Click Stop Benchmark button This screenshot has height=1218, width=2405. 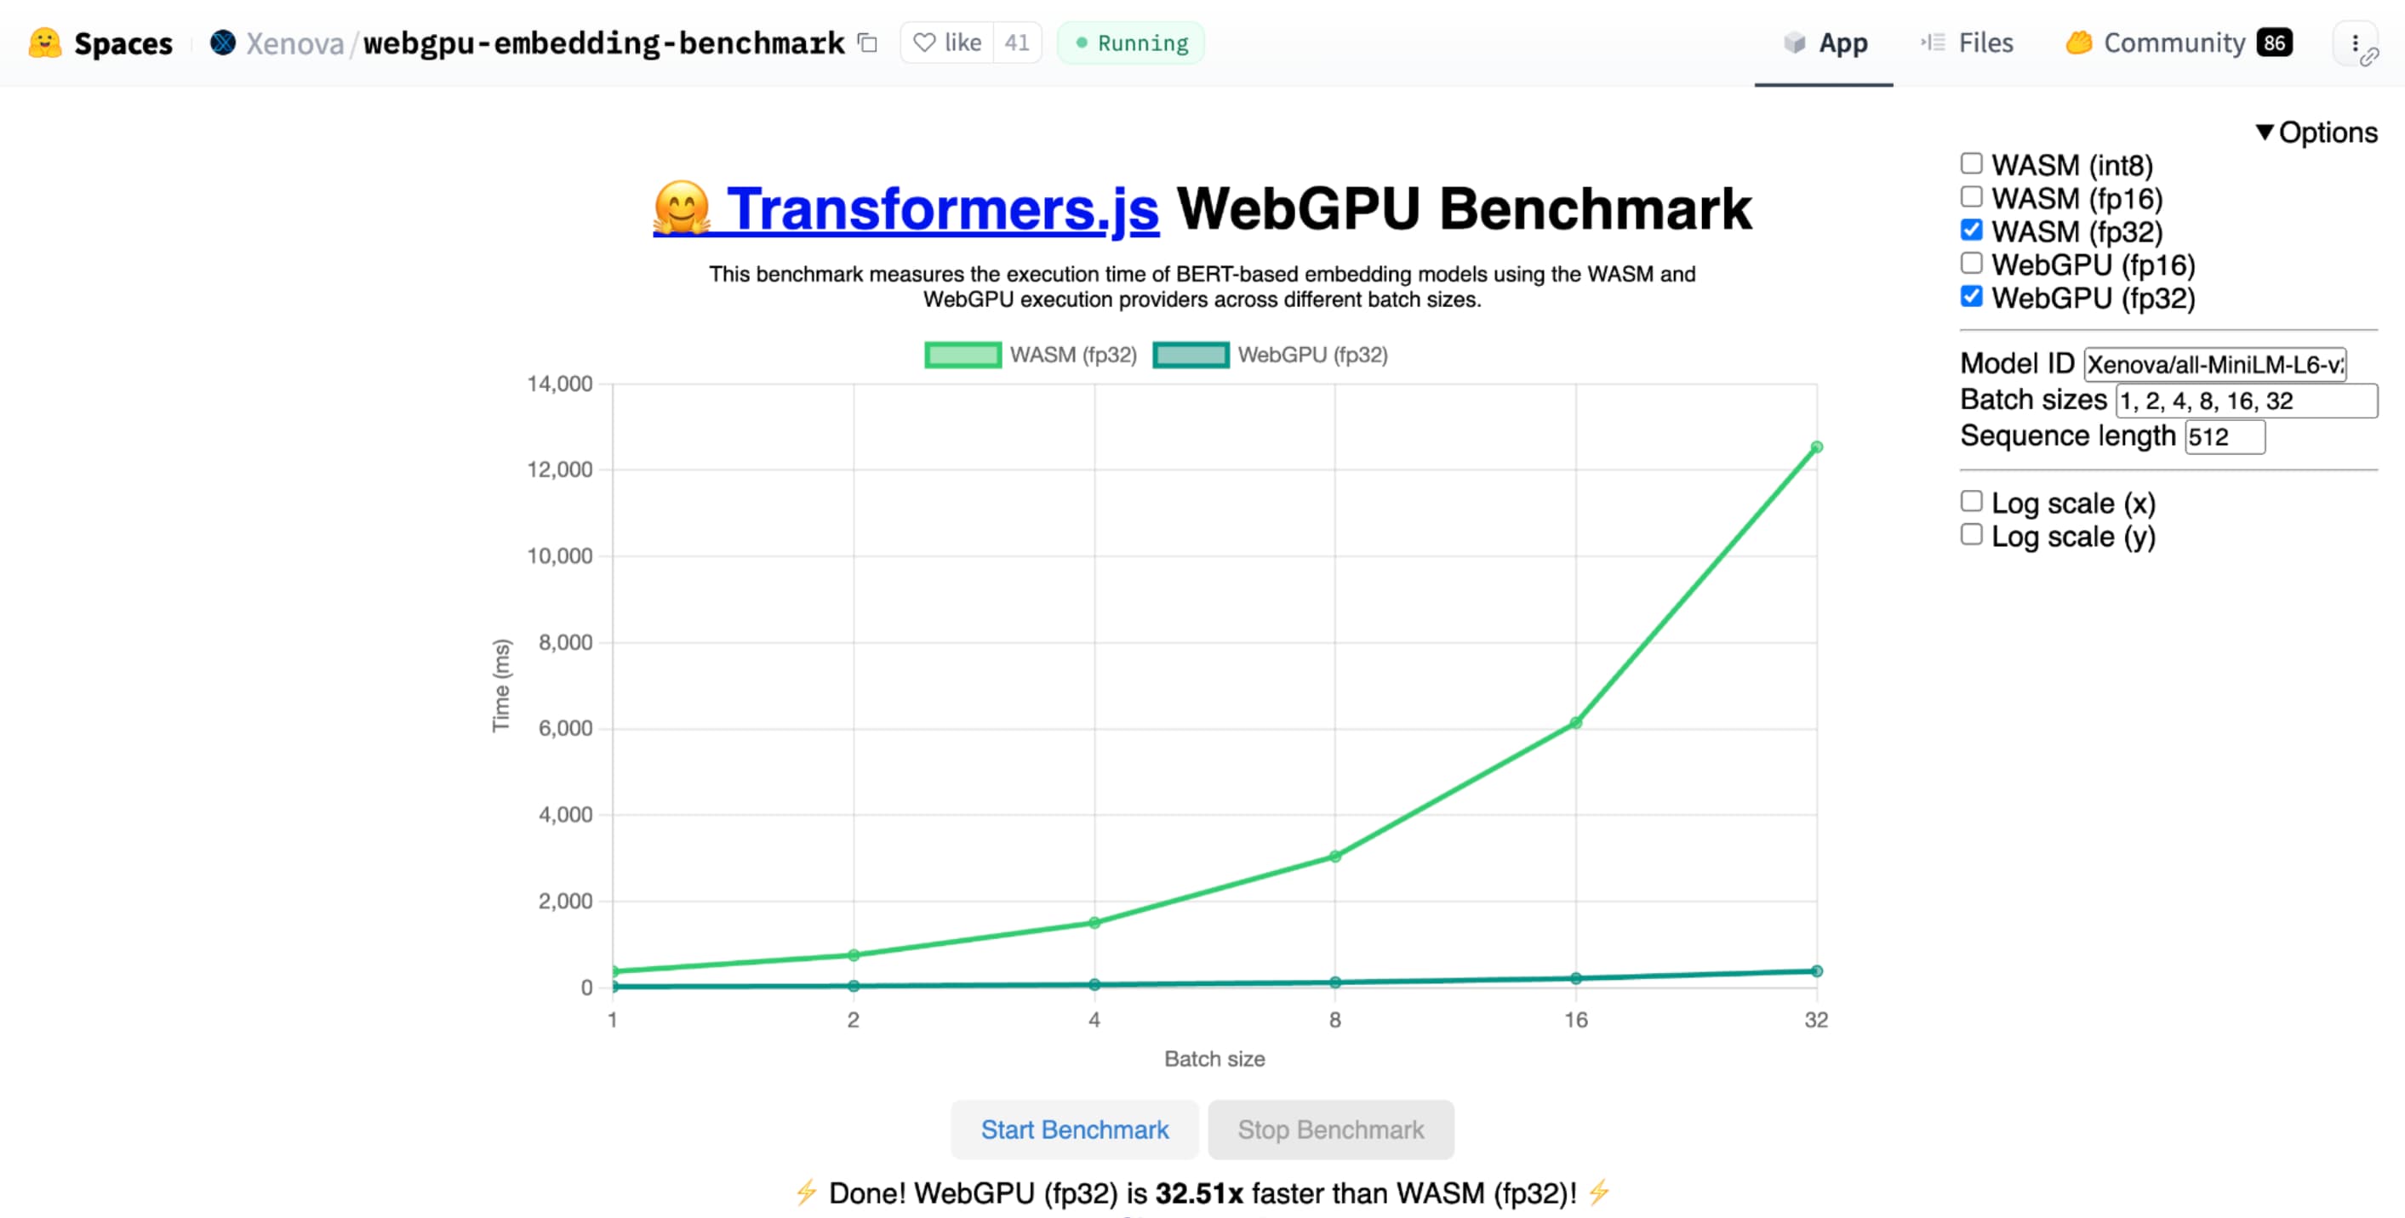1332,1130
